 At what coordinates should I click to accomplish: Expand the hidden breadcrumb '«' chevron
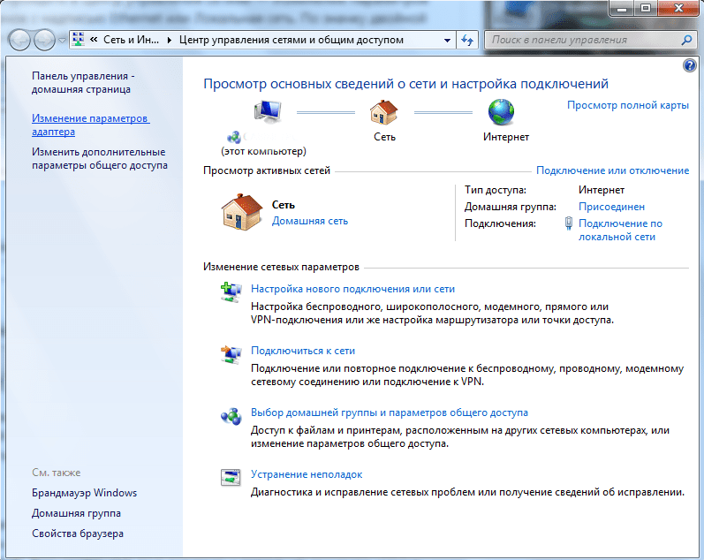point(94,40)
